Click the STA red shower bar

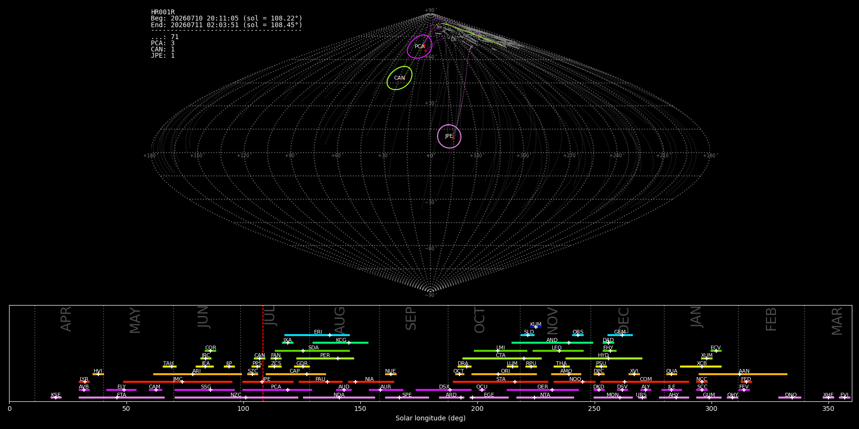[x=501, y=382]
